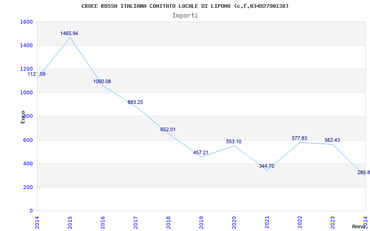Click the 0 y-axis tick label
The width and height of the screenshot is (370, 231).
tap(31, 211)
